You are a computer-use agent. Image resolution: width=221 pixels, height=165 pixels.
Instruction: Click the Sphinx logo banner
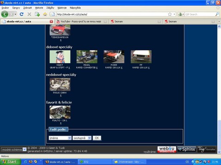coord(187,149)
